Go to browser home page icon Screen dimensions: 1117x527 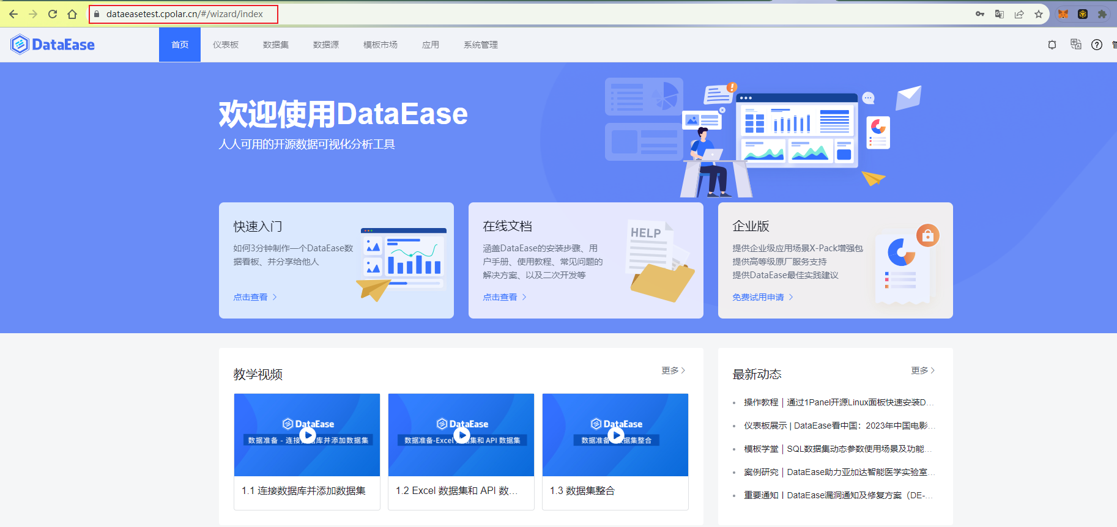point(72,14)
